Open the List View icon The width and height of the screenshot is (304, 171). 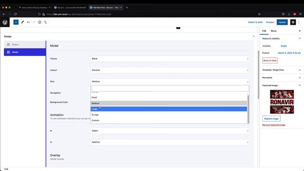(46, 22)
